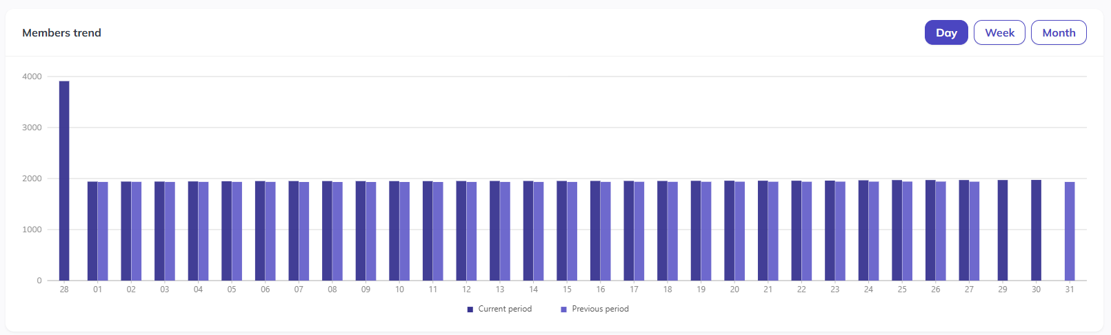This screenshot has height=335, width=1111.
Task: Click the 4000 y-axis label
Action: click(32, 77)
